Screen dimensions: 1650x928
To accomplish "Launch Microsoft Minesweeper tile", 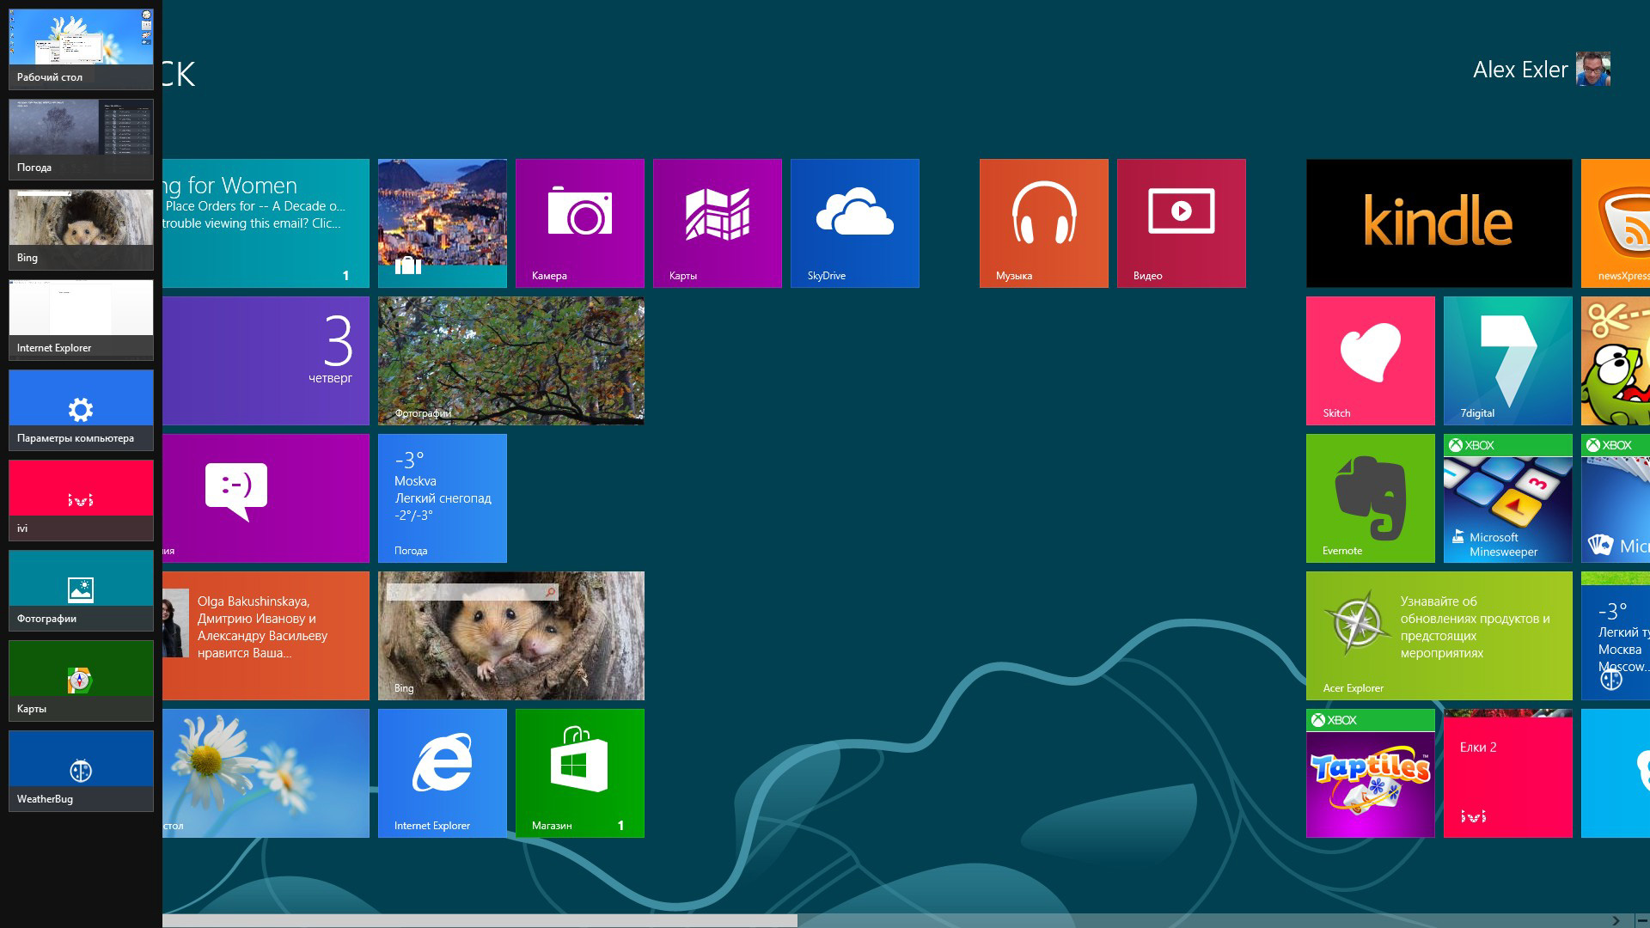I will (1508, 498).
